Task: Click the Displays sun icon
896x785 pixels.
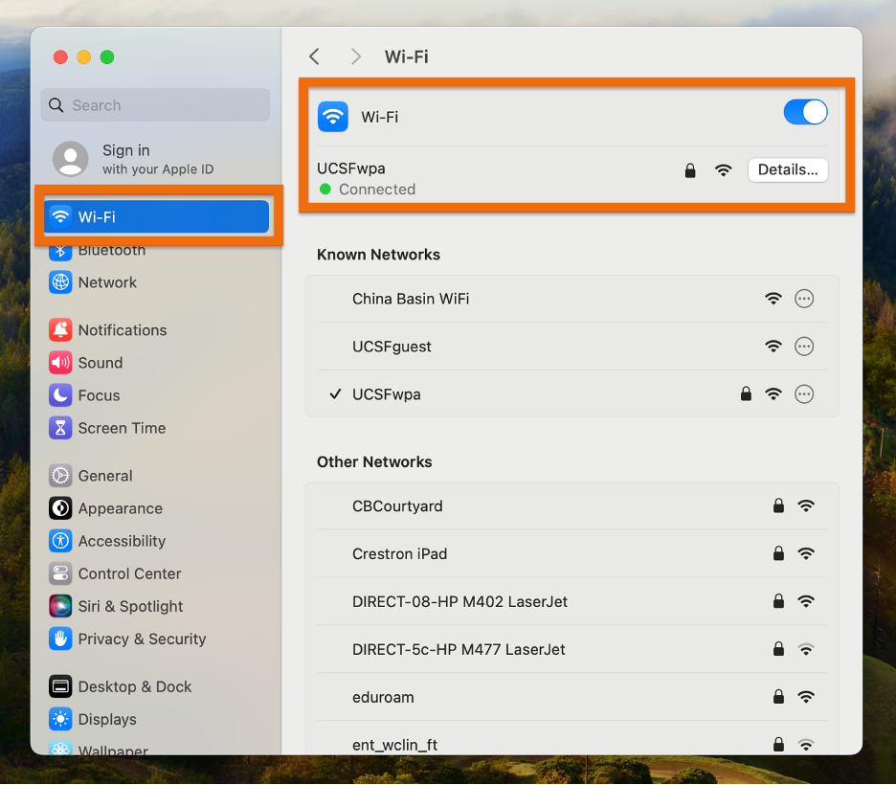Action: [x=60, y=719]
